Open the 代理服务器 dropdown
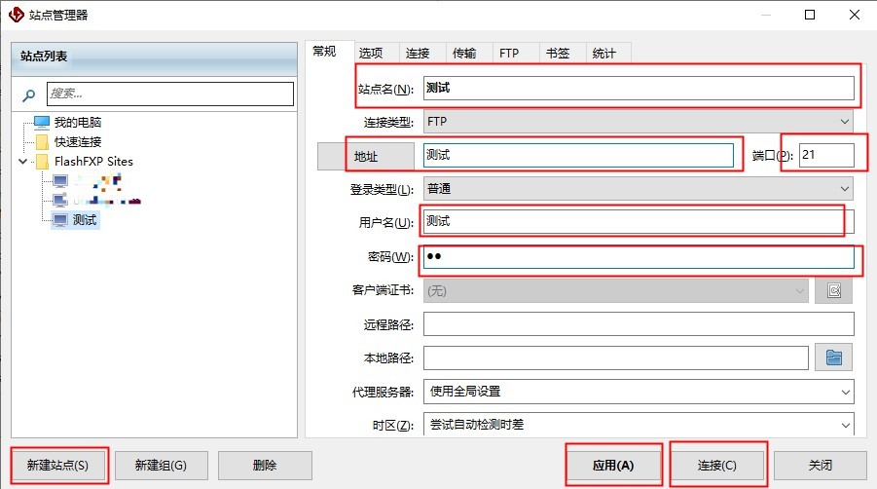877x489 pixels. click(x=639, y=392)
